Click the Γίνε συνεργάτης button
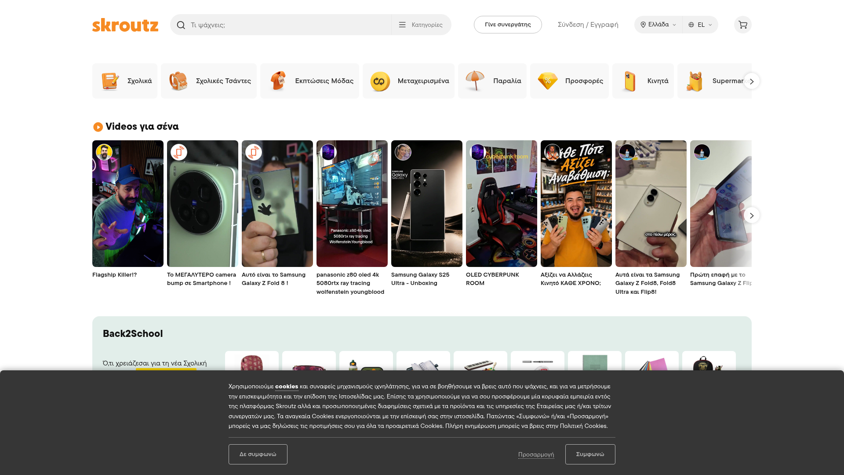The height and width of the screenshot is (475, 844). 508,25
